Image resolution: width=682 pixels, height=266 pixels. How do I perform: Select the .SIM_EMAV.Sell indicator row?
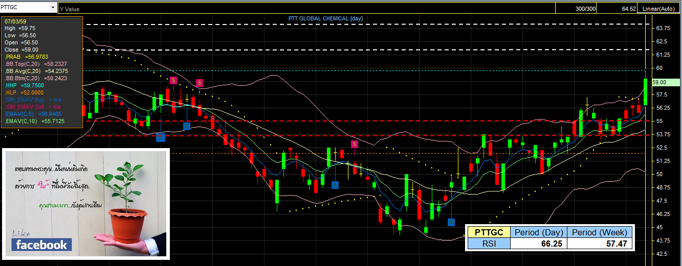[x=33, y=107]
